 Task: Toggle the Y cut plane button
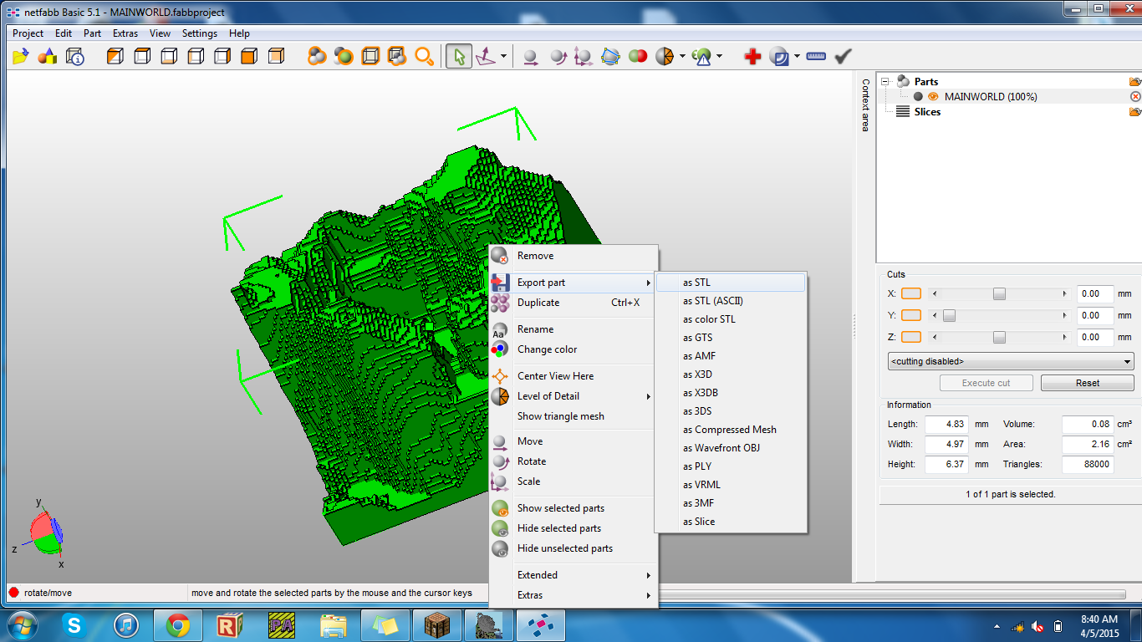click(911, 315)
